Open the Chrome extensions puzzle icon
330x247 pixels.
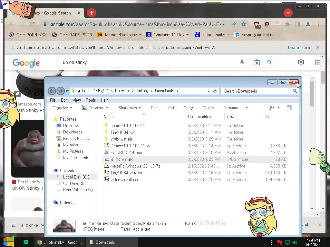287,24
